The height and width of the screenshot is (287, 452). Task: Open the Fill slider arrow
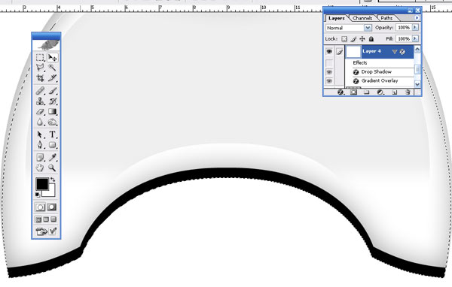(x=415, y=38)
